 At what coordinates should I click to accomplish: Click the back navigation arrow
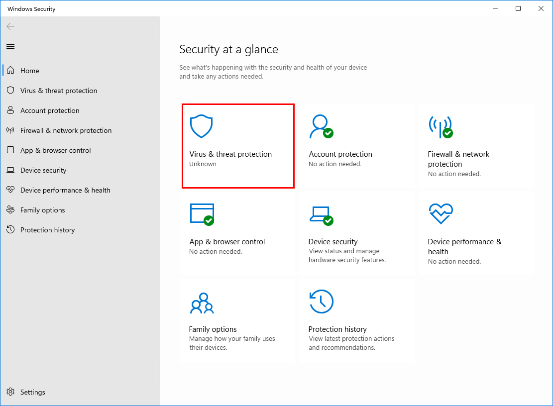pos(10,26)
